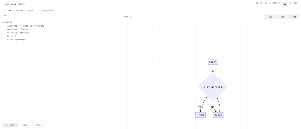Image resolution: width=301 pixels, height=129 pixels.
Task: Click the 'D --> B' code line
Action: tap(12, 36)
